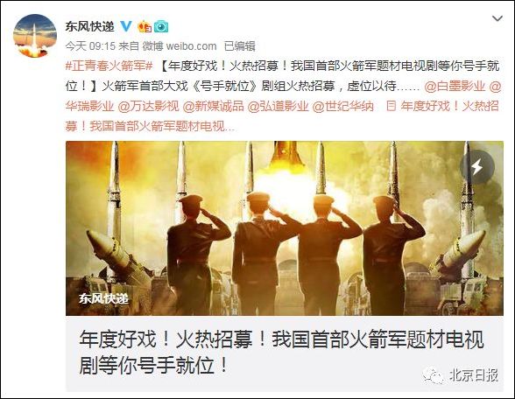
Task: Open the @新媒诚品 mention
Action: point(213,107)
